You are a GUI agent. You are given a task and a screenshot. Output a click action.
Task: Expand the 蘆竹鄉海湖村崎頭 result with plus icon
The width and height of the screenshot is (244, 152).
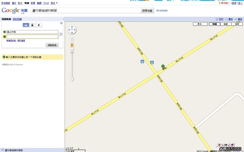[3, 150]
